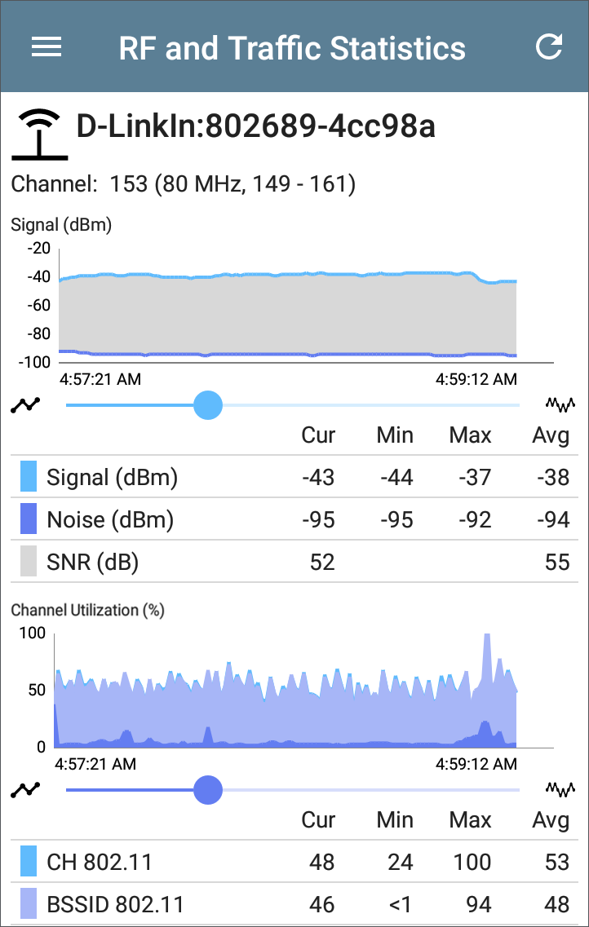Screen dimensions: 589x927
Task: Click the CH 802.11 blue swatch
Action: (29, 861)
